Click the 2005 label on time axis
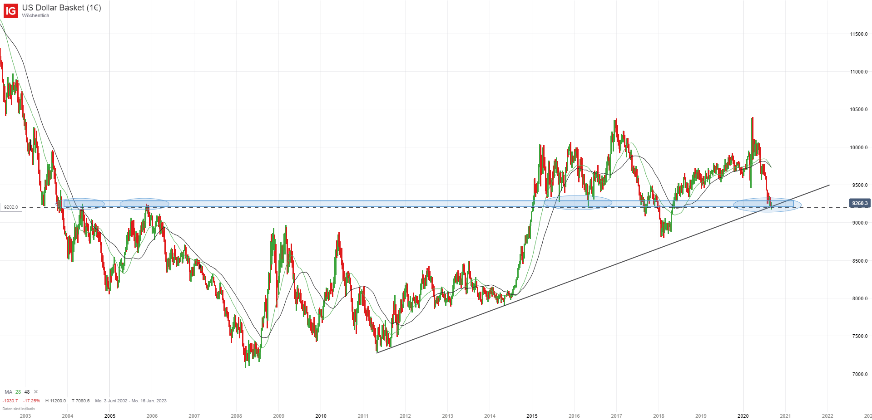Image resolution: width=872 pixels, height=420 pixels. [x=109, y=416]
